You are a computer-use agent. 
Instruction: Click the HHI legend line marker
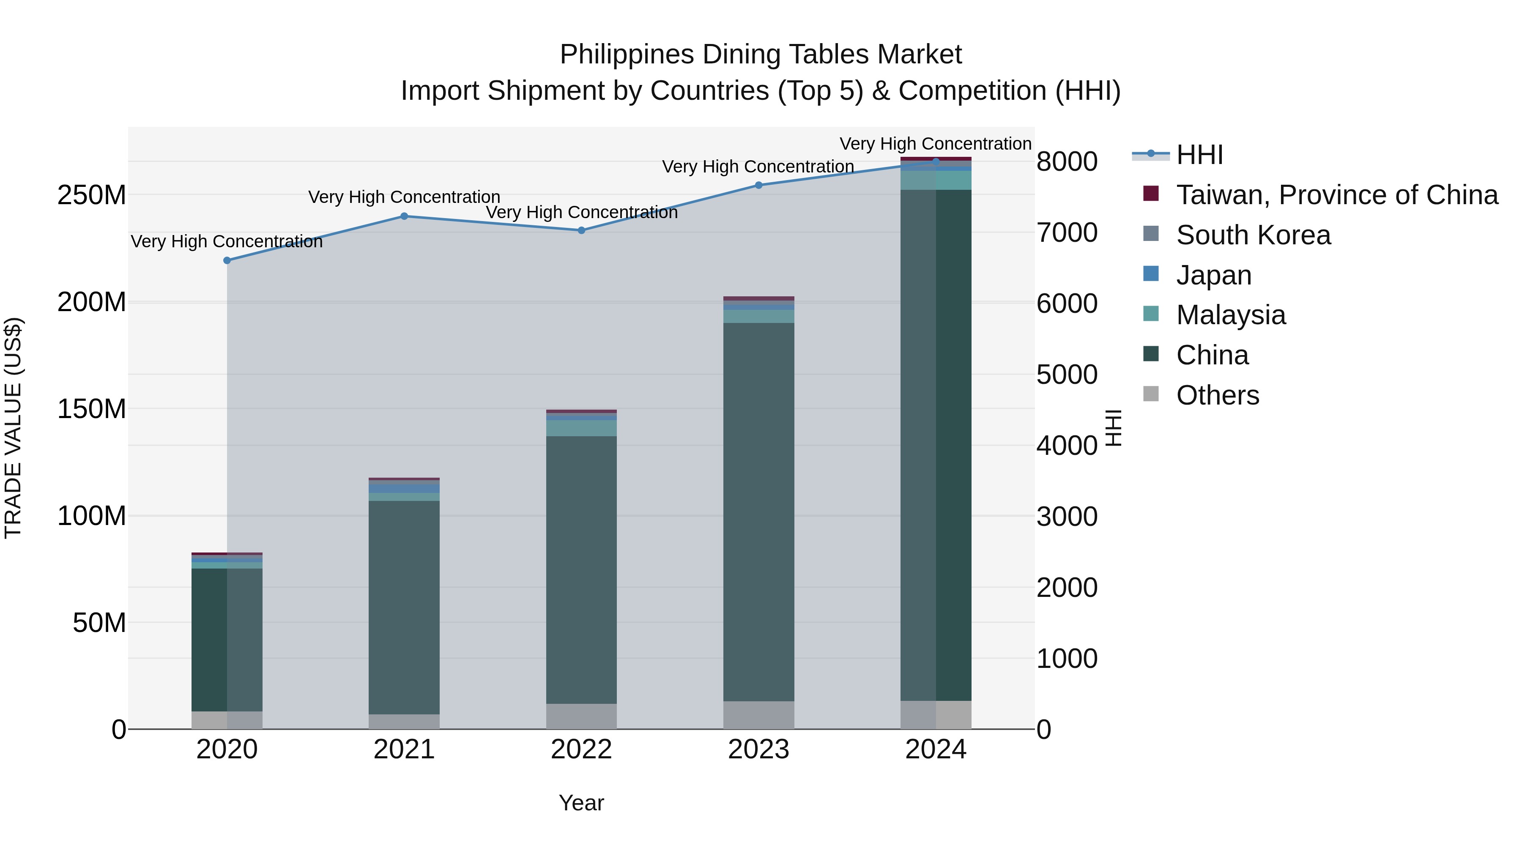tap(1150, 154)
